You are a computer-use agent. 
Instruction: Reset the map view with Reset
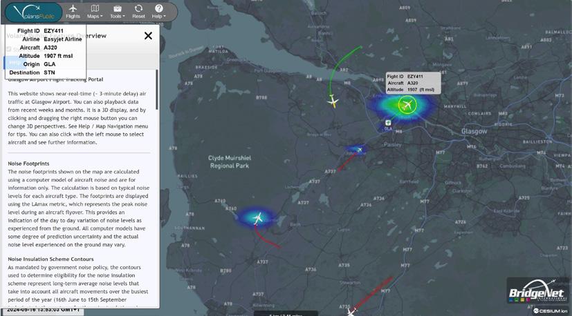[138, 12]
